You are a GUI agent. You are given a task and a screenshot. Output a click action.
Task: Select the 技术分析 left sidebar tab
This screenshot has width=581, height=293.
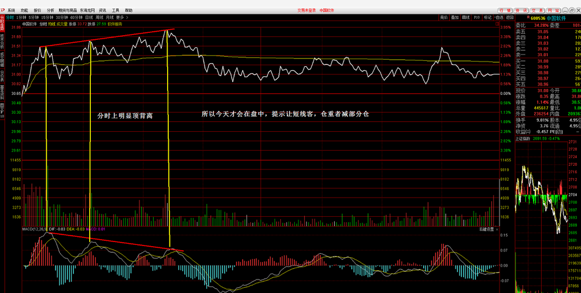click(2, 42)
